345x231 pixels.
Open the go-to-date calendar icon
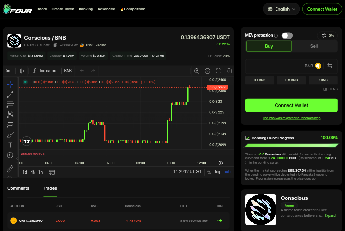52,172
